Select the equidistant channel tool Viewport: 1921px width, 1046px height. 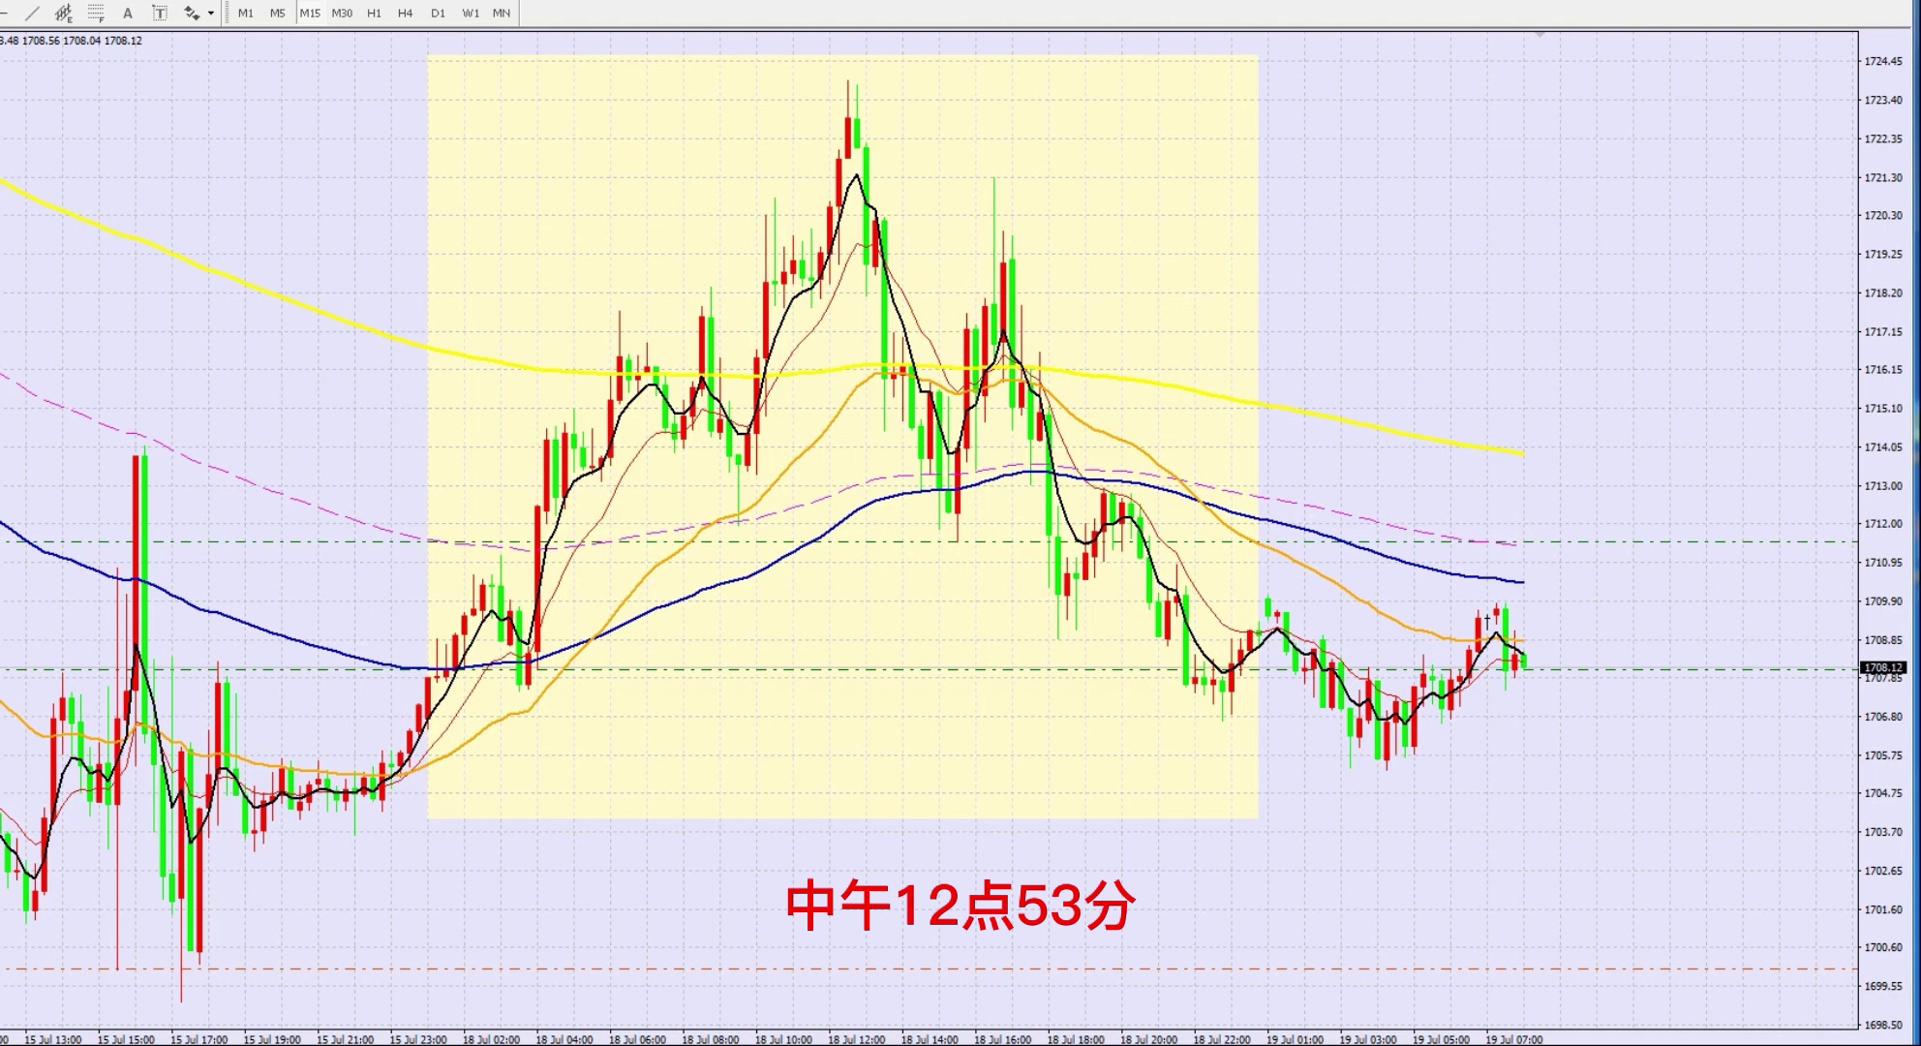click(x=64, y=14)
